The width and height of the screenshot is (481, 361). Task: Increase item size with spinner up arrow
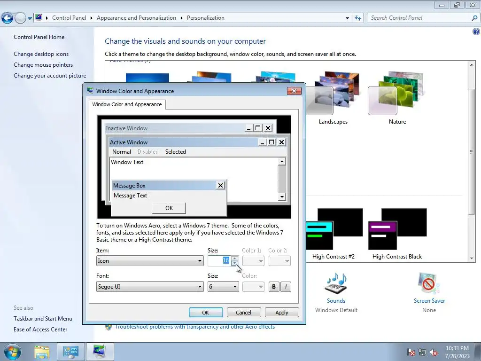click(x=235, y=259)
